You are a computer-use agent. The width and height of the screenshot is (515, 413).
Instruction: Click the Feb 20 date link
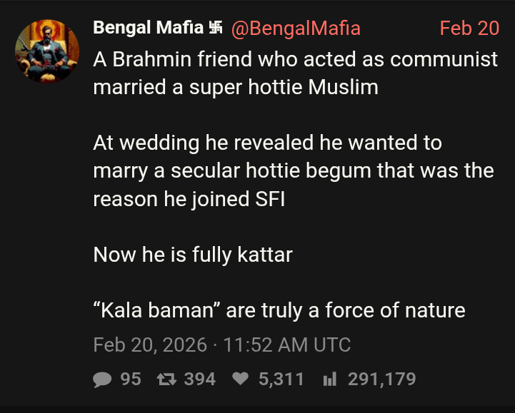pyautogui.click(x=469, y=29)
